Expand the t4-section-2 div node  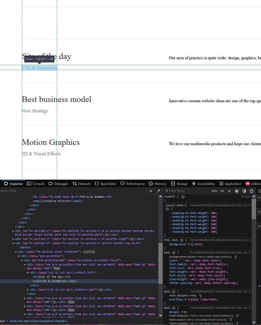pos(13,231)
